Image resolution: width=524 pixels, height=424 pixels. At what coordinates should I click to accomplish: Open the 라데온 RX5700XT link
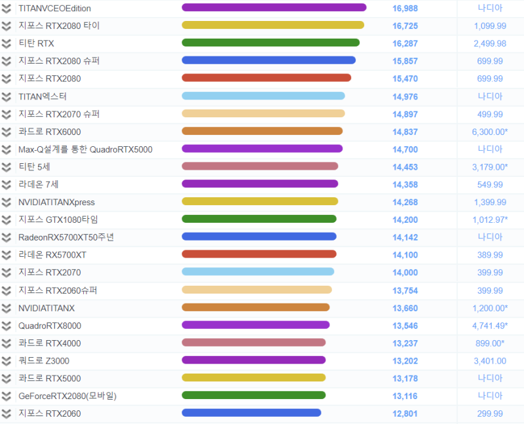tap(52, 255)
